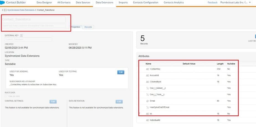The width and height of the screenshot is (256, 127).
Task: Click the boolean type icon for Don_t_Track__c
Action: tap(147, 94)
